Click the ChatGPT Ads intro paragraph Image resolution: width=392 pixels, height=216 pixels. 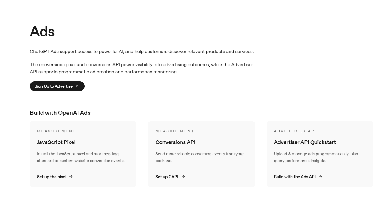pos(142,52)
